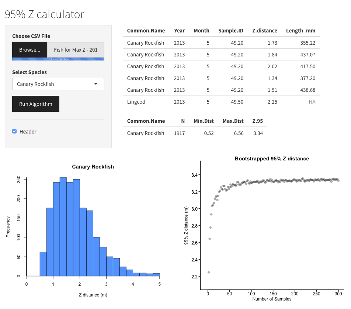Click the species dropdown arrow
Viewport: 351px width, 309px height.
96,84
